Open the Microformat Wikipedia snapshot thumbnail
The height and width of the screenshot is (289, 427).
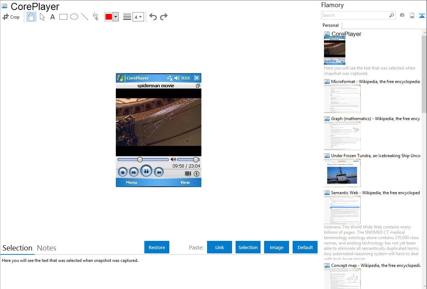pyautogui.click(x=342, y=99)
